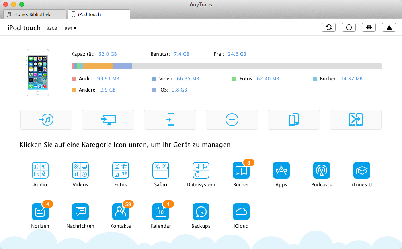This screenshot has width=402, height=249.
Task: Open the Nachrichten category
Action: 80,212
